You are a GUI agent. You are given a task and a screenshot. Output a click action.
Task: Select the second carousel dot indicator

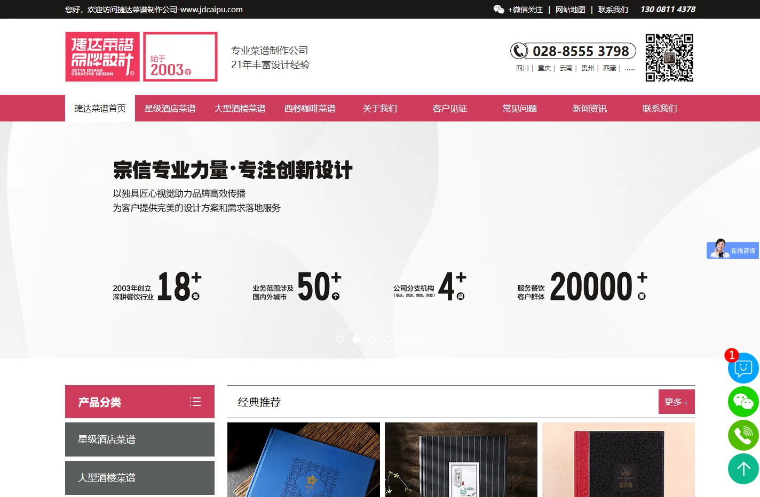pyautogui.click(x=356, y=339)
